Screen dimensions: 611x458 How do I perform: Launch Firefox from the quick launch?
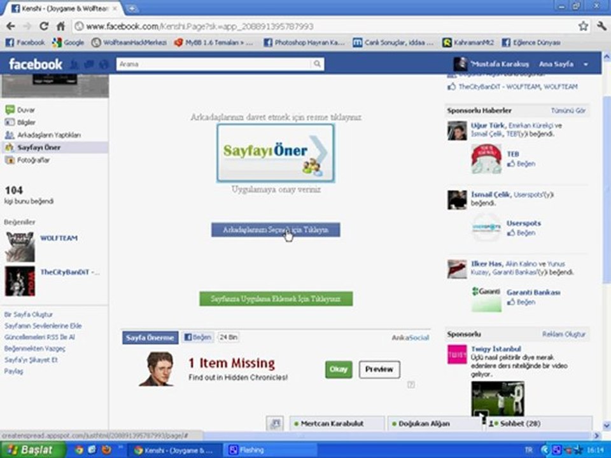click(x=106, y=450)
